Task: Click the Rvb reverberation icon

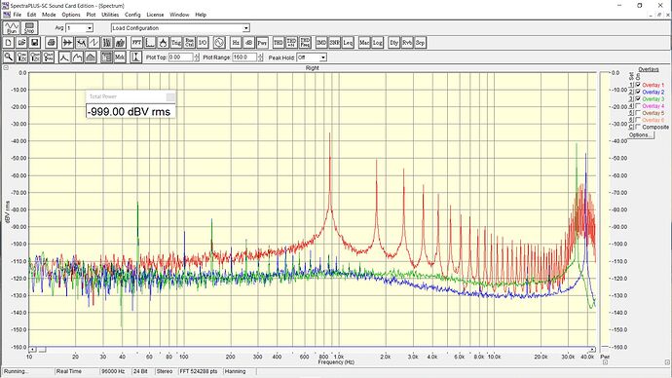Action: tap(407, 43)
